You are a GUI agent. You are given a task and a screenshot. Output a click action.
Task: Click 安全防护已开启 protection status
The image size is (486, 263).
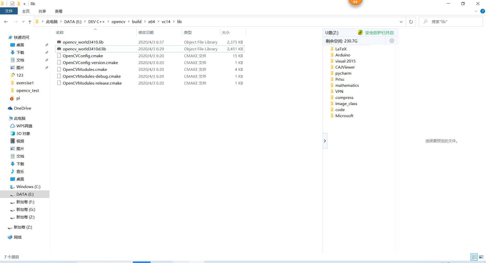pos(379,33)
